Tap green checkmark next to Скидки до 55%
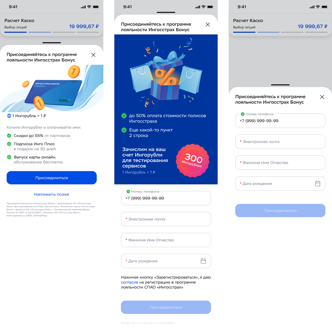 coord(9,136)
